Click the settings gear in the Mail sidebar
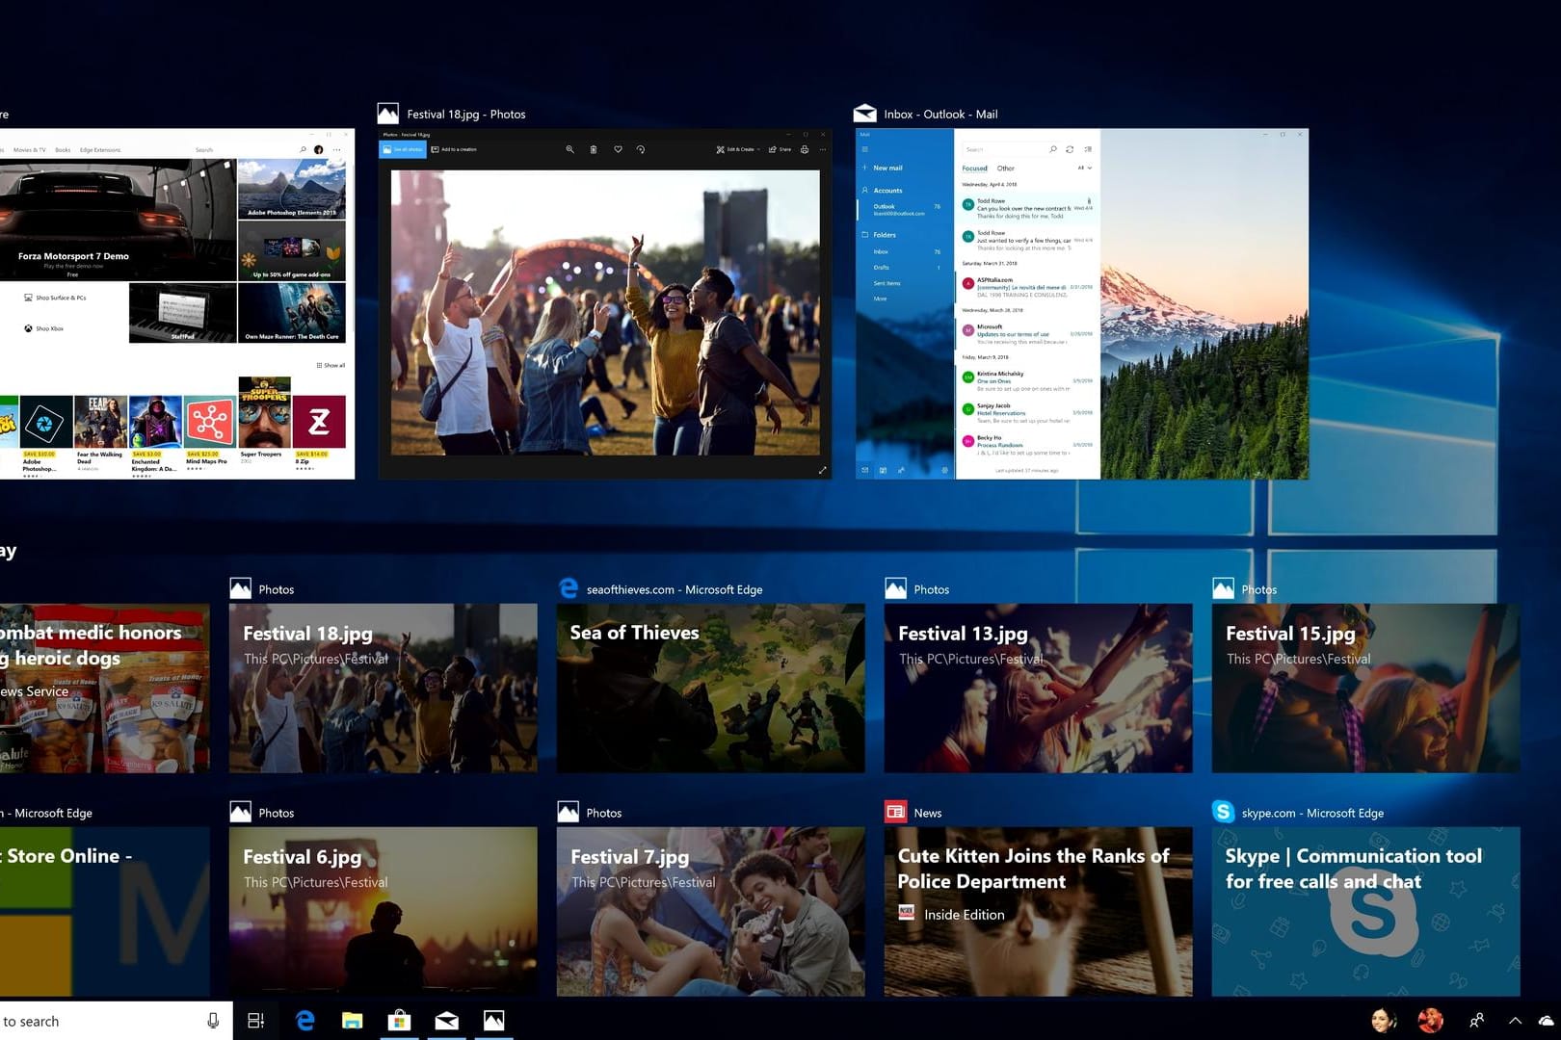This screenshot has height=1040, width=1561. click(944, 470)
